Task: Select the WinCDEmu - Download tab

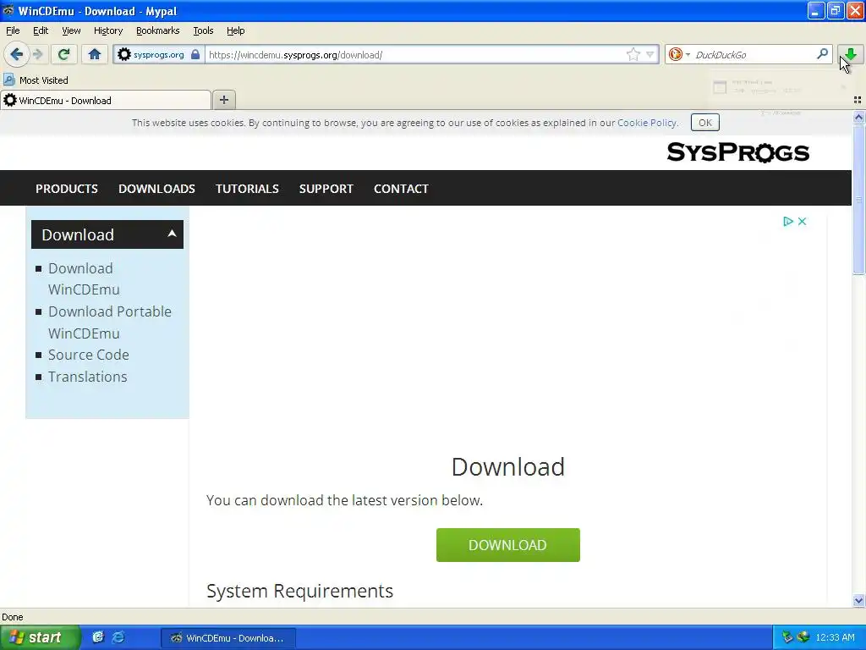Action: pyautogui.click(x=106, y=100)
